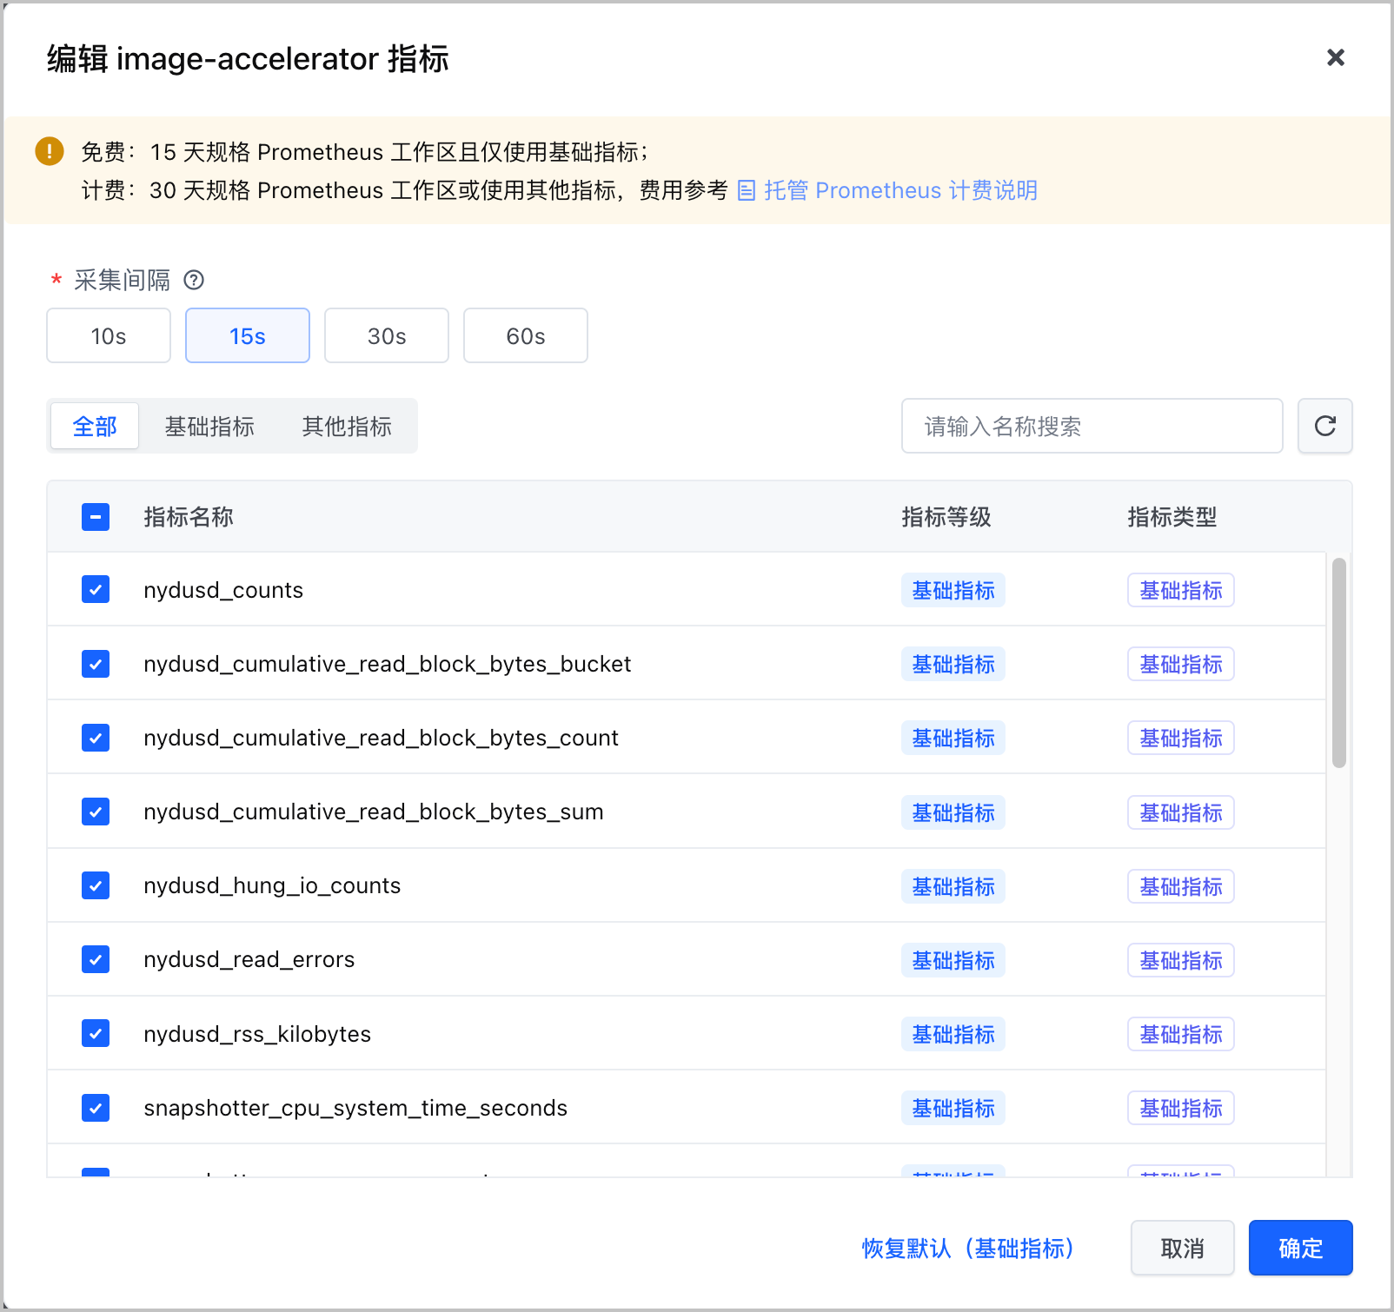The width and height of the screenshot is (1394, 1312).
Task: Click the refresh icon button beside search
Action: click(1324, 426)
